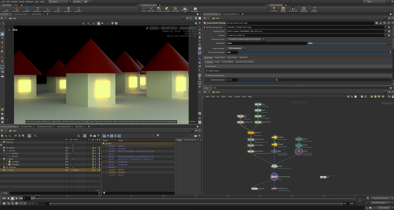Jump to first frame on the timeline
This screenshot has width=394, height=210.
point(4,198)
